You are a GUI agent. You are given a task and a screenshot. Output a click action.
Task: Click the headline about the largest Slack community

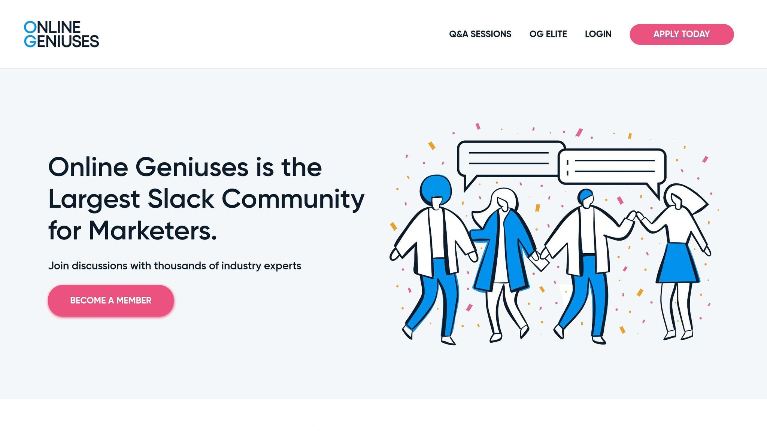(206, 199)
